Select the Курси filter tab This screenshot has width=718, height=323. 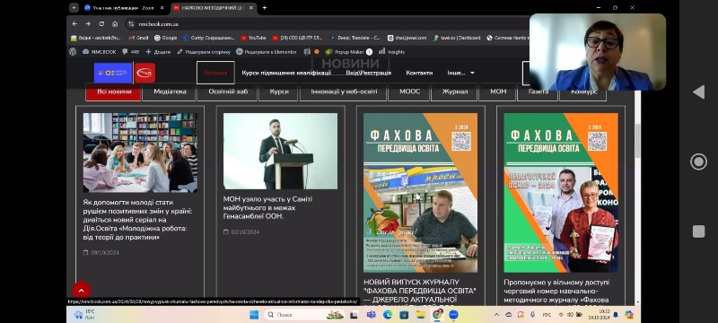(x=279, y=92)
